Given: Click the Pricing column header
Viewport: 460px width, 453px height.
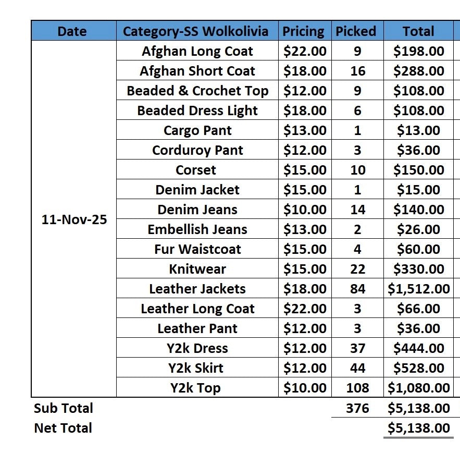Looking at the screenshot, I should tap(303, 31).
